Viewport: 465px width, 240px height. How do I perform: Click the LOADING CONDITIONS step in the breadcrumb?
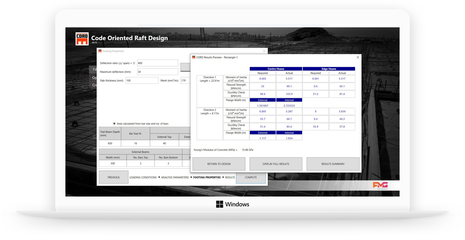(x=143, y=177)
